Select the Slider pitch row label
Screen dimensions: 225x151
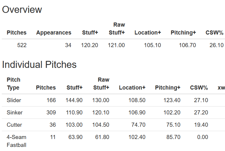point(14,100)
